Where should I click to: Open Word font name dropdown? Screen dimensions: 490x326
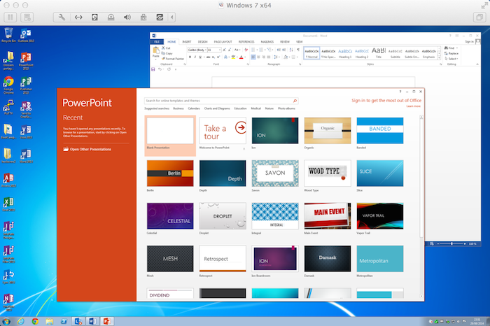coord(205,50)
